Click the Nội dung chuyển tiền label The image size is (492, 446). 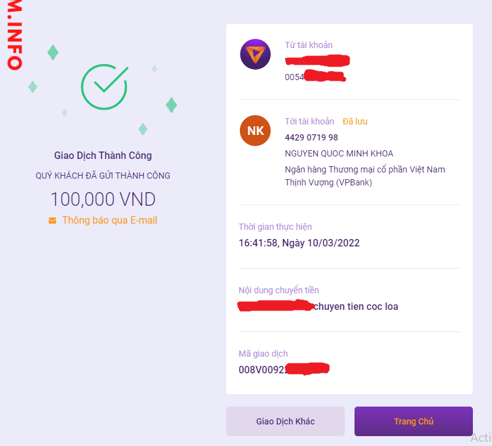pos(279,290)
